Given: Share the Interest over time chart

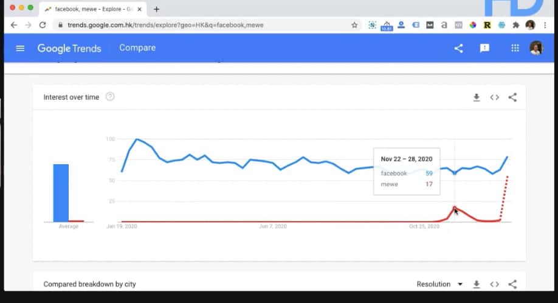Looking at the screenshot, I should (x=512, y=97).
